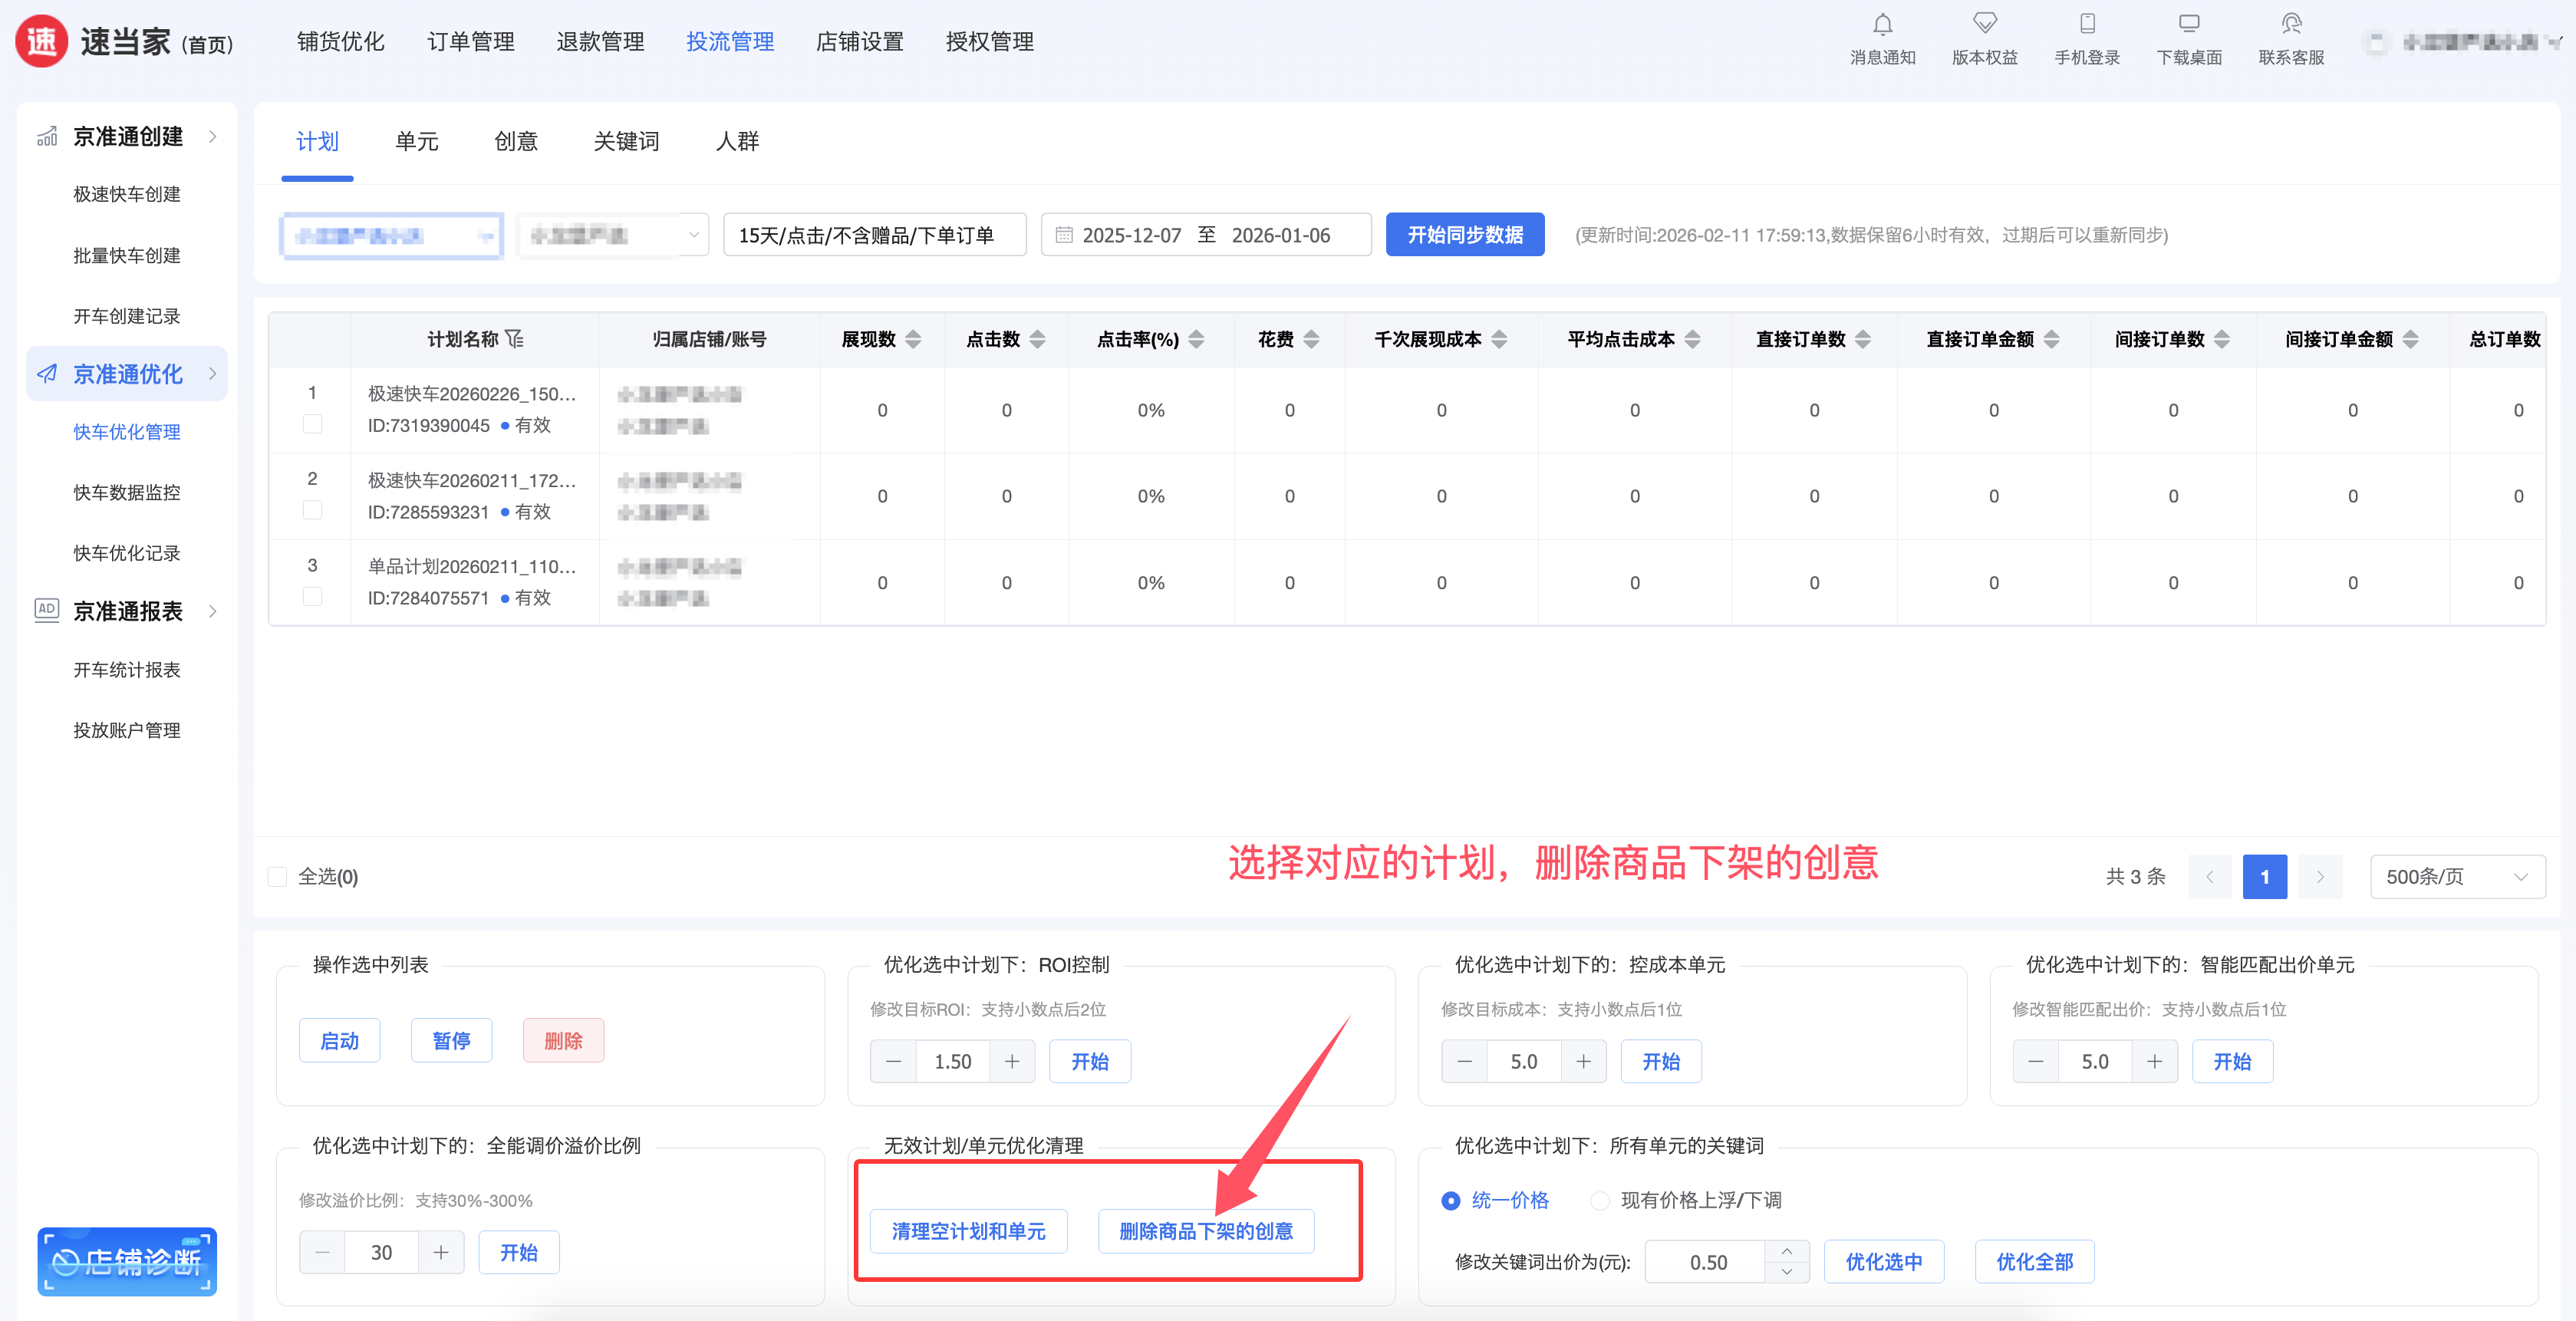This screenshot has height=1321, width=2576.
Task: Switch to the 关键词 tab
Action: (x=626, y=141)
